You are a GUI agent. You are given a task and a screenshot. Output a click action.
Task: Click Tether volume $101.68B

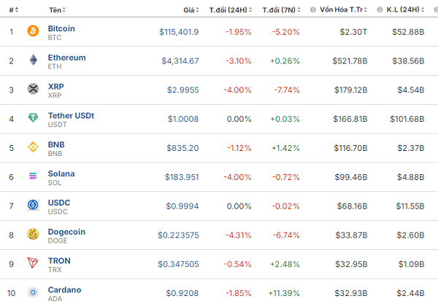pyautogui.click(x=407, y=119)
